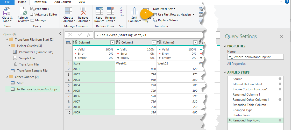
Task: Open the All Properties link
Action: pyautogui.click(x=236, y=64)
